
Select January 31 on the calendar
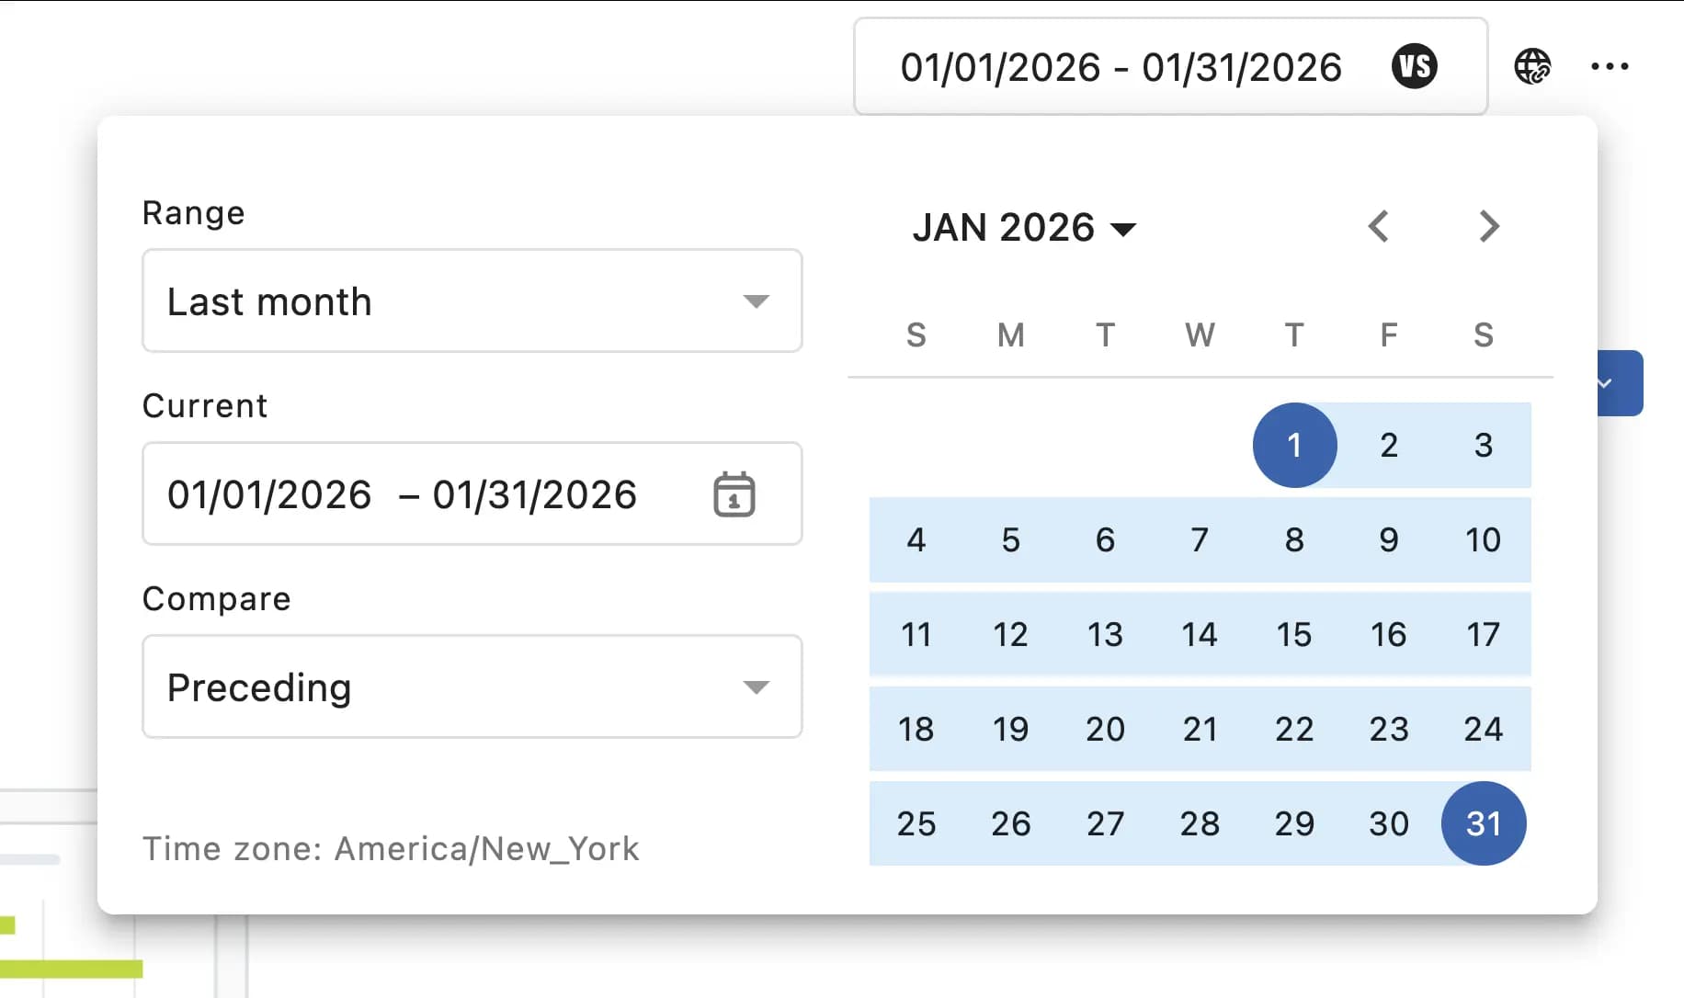point(1483,823)
